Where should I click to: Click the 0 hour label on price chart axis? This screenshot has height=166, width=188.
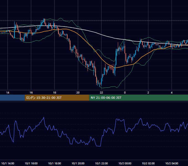(125, 93)
